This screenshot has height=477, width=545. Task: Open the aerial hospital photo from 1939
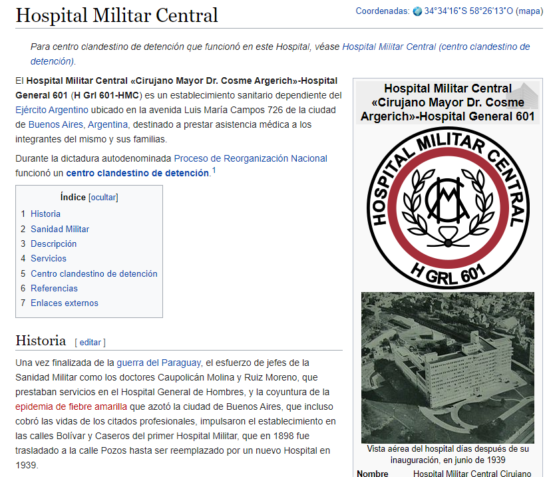click(447, 367)
